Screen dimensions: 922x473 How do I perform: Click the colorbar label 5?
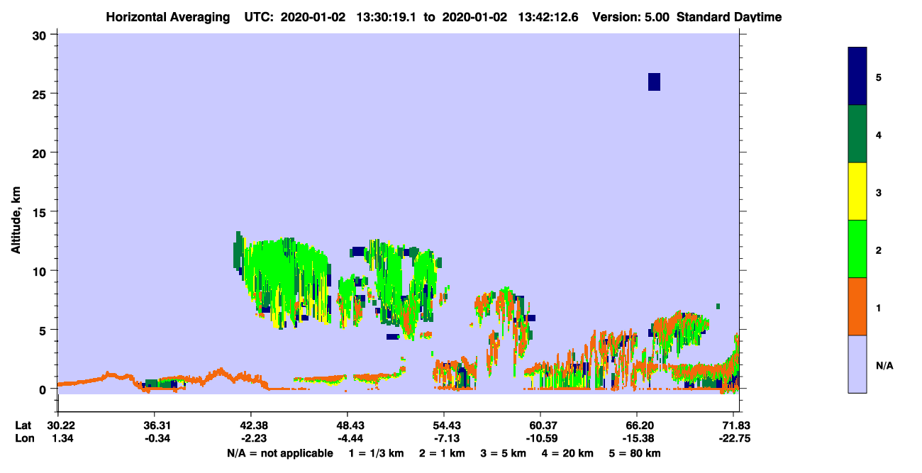click(x=879, y=77)
